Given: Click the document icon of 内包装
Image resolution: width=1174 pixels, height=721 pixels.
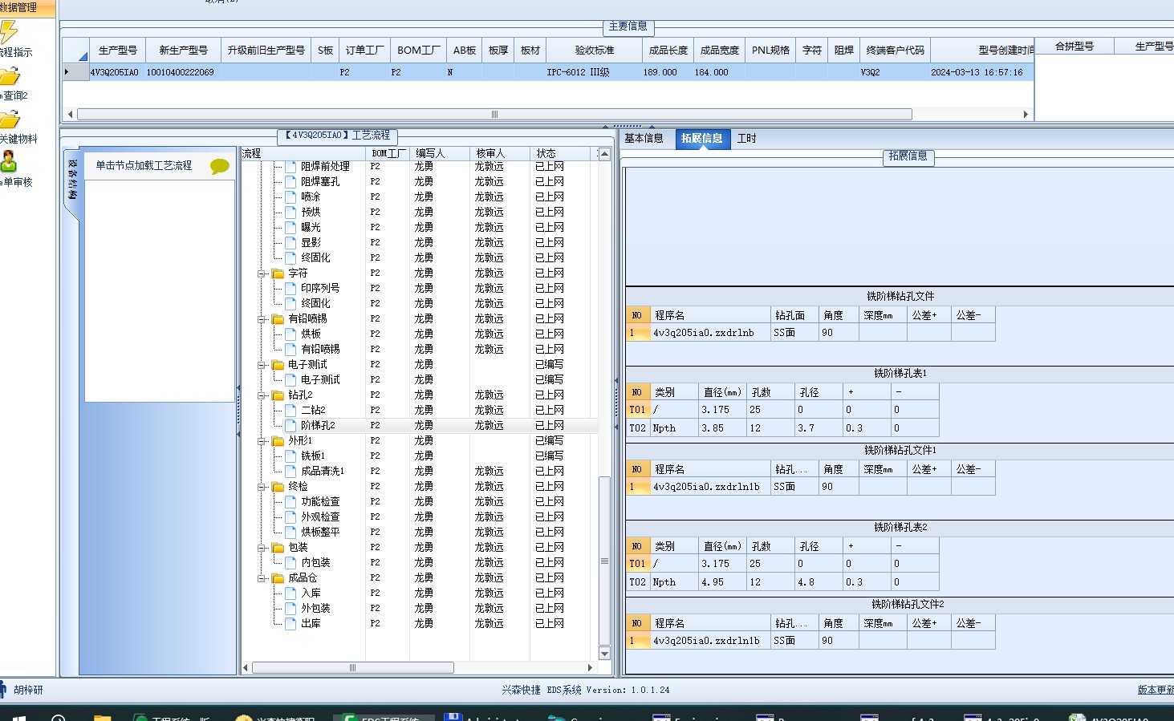Looking at the screenshot, I should 291,563.
